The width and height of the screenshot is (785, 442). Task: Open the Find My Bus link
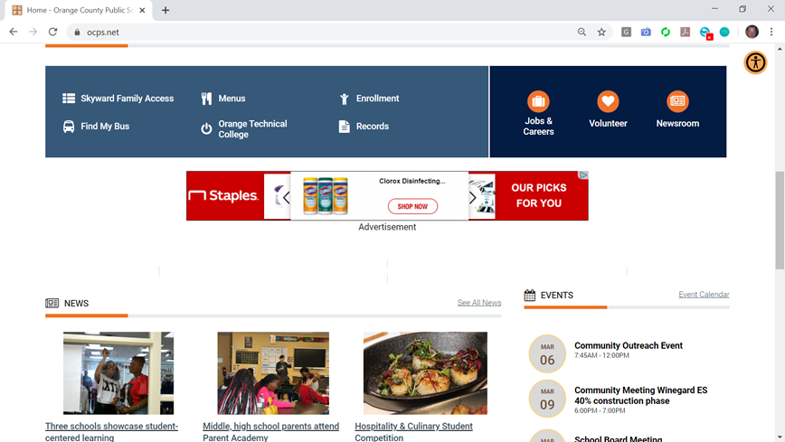[105, 127]
